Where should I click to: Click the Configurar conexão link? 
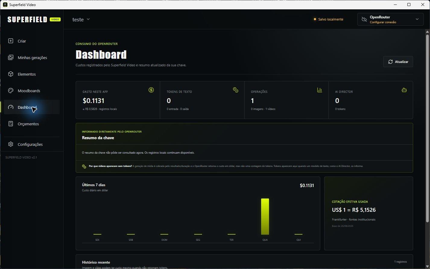383,22
